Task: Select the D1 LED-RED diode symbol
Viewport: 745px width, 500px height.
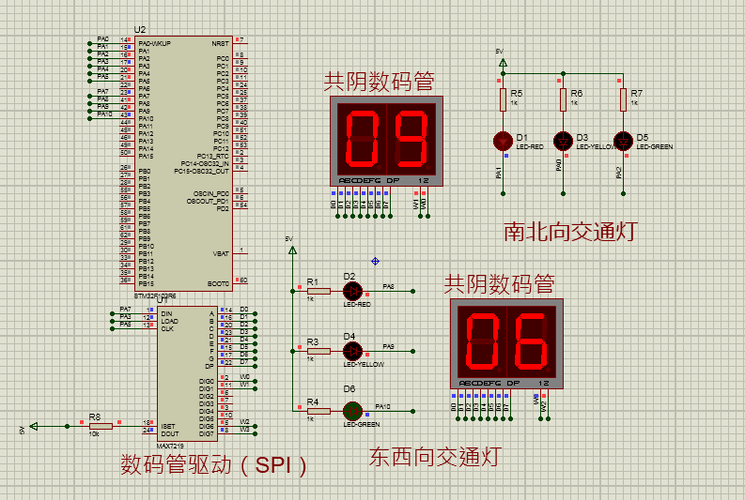Action: (x=503, y=141)
